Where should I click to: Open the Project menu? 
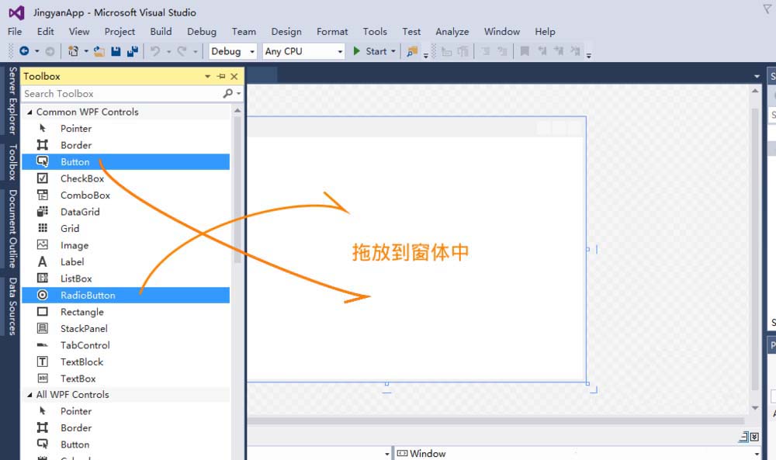(x=120, y=31)
